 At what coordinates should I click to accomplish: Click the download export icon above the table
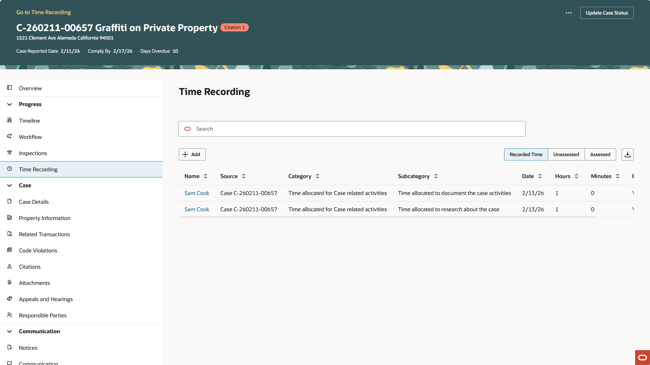[627, 154]
